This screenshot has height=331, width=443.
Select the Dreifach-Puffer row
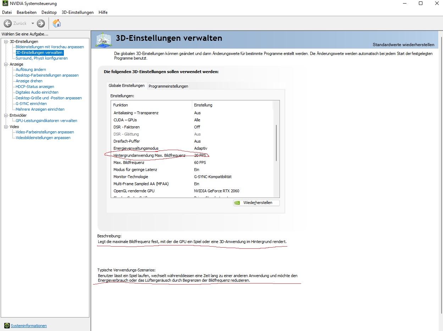(x=192, y=141)
